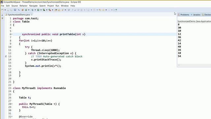Click the console horizontal scrollbar left arrow
211x119 pixels.
coord(179,65)
